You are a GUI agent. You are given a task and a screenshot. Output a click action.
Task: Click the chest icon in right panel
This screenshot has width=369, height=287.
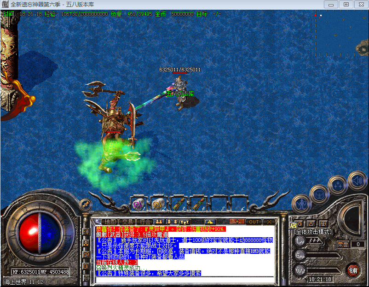pos(323,223)
